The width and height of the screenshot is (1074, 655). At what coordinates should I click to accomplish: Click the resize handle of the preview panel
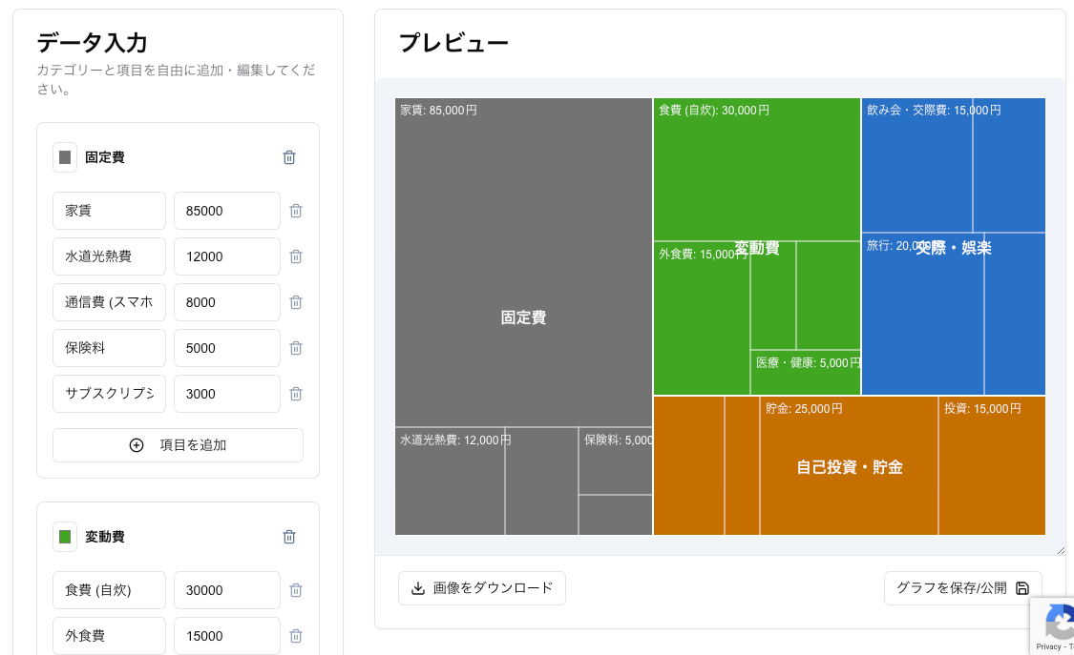click(x=1060, y=550)
